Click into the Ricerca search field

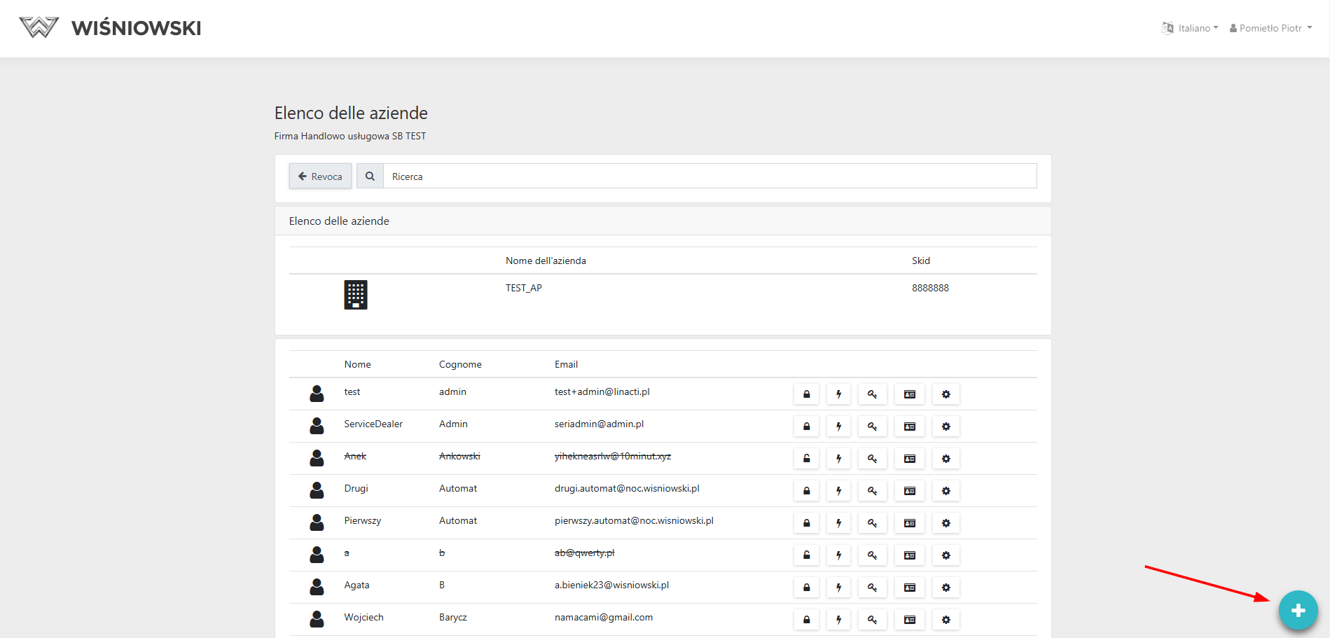(x=709, y=176)
